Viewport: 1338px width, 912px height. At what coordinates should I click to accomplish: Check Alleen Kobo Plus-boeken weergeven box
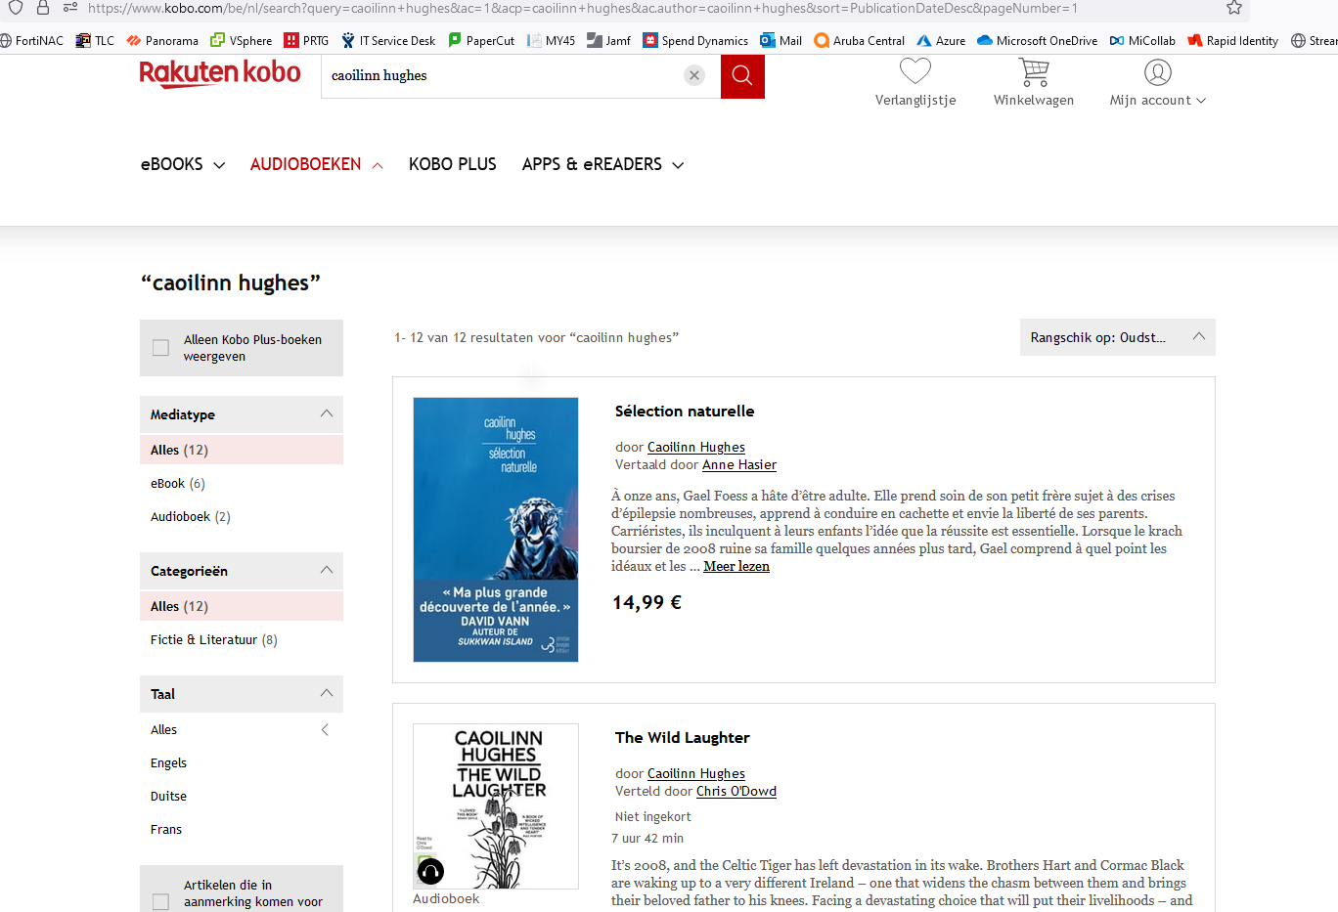(x=161, y=348)
